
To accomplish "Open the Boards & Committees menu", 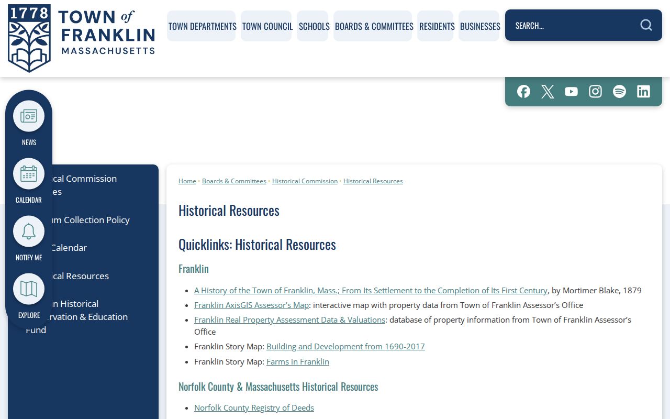I will coord(374,26).
